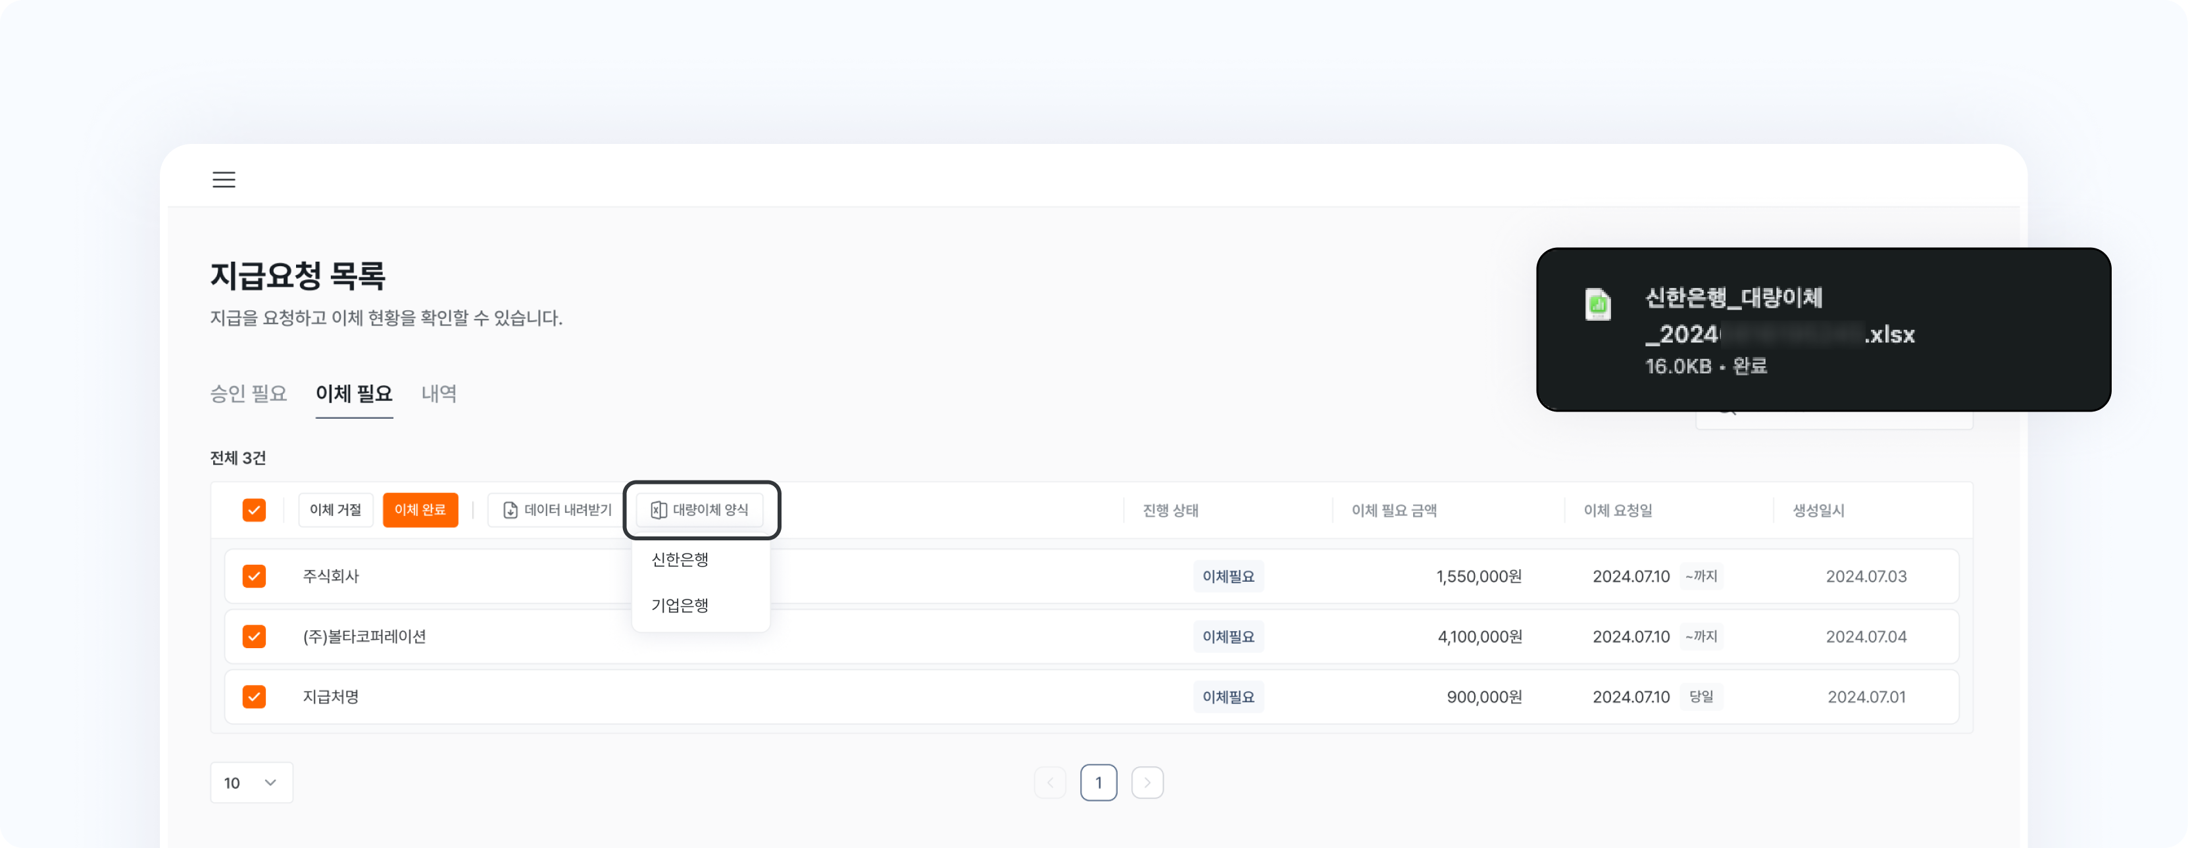Click the file download icon on 데이터 내려받기
Screen dimensions: 2188x848
[510, 510]
